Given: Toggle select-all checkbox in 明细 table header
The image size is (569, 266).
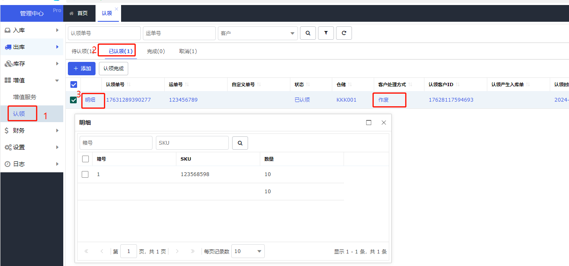Looking at the screenshot, I should (x=85, y=159).
